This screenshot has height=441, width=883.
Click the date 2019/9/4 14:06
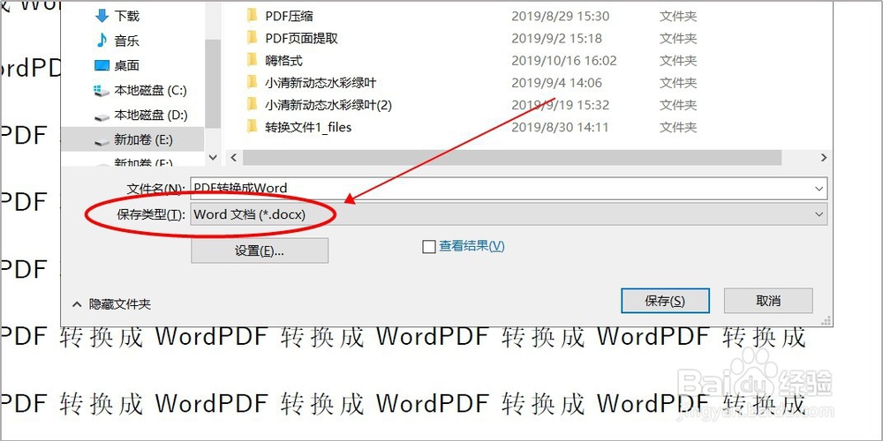(x=556, y=83)
